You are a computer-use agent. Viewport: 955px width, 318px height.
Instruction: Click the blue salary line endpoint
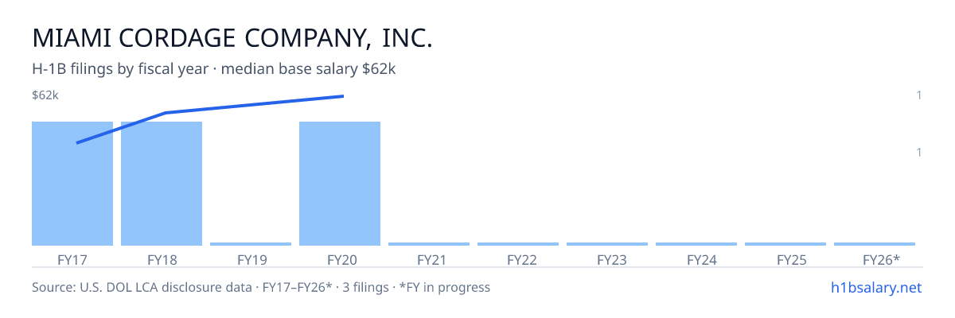click(x=343, y=96)
